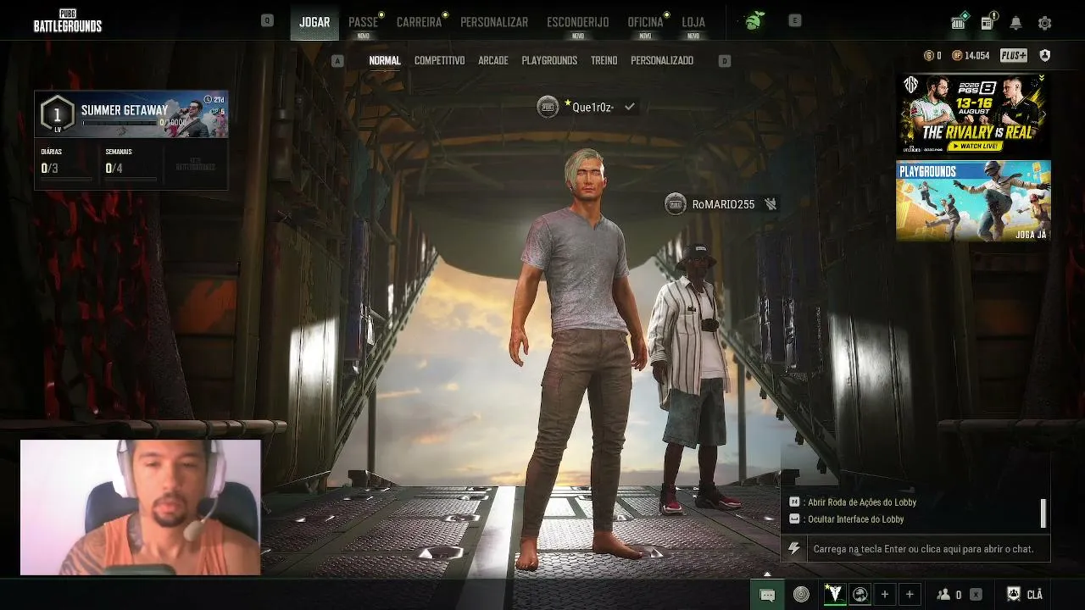Click the chat input field
Screen dimensions: 1085x610
pyautogui.click(x=927, y=549)
